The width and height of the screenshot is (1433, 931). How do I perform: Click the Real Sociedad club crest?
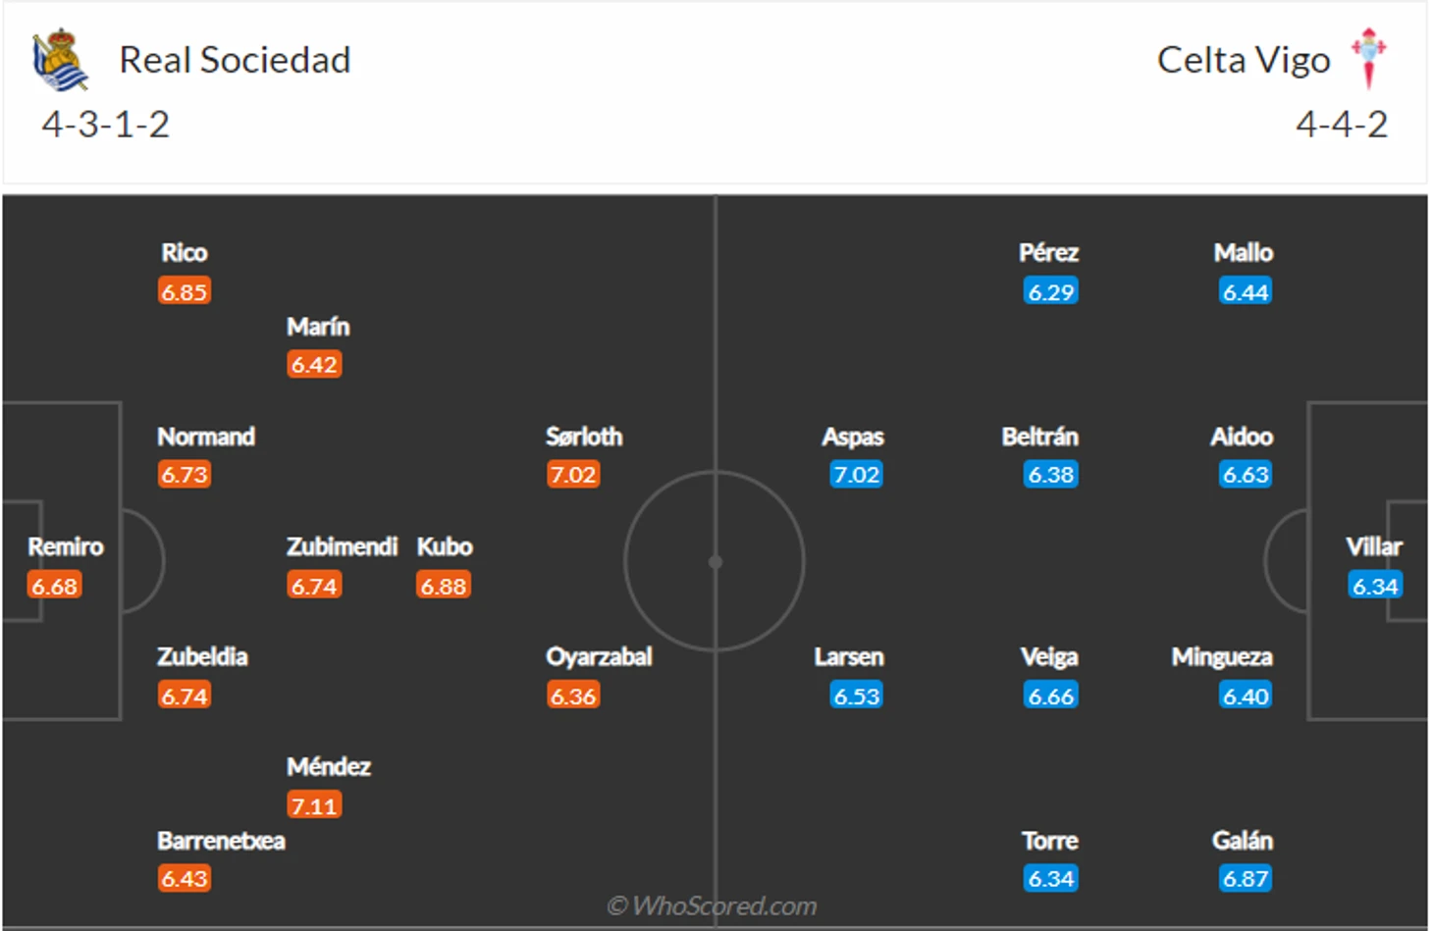point(60,59)
